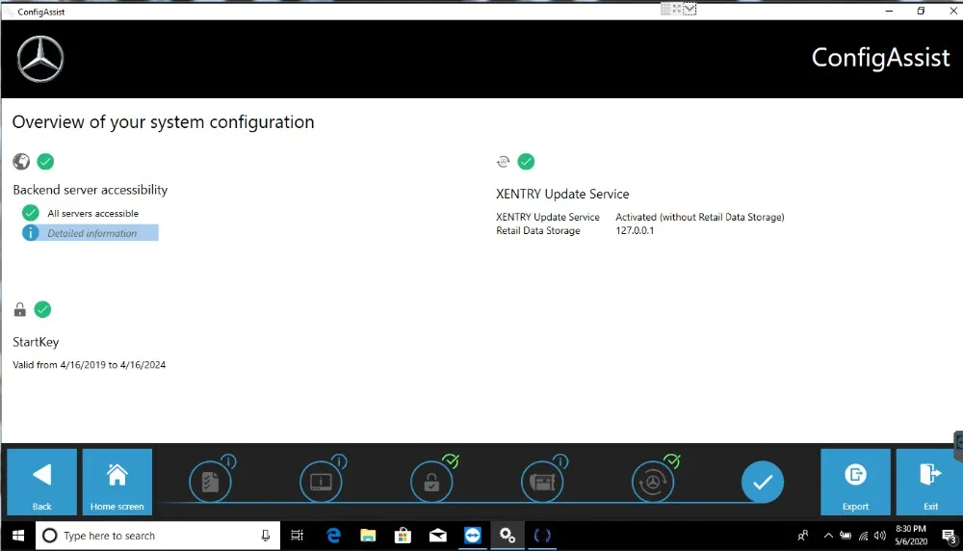Open TeamViewer from the taskbar
This screenshot has height=551, width=963.
coord(473,536)
